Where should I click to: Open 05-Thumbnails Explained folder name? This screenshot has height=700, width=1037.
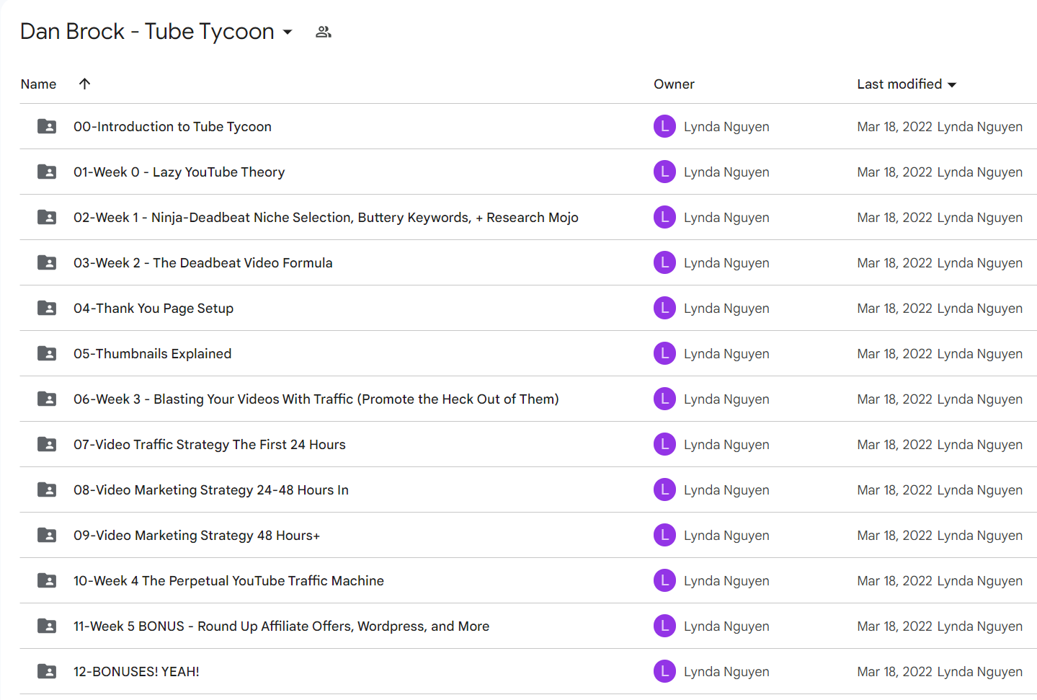click(x=152, y=354)
